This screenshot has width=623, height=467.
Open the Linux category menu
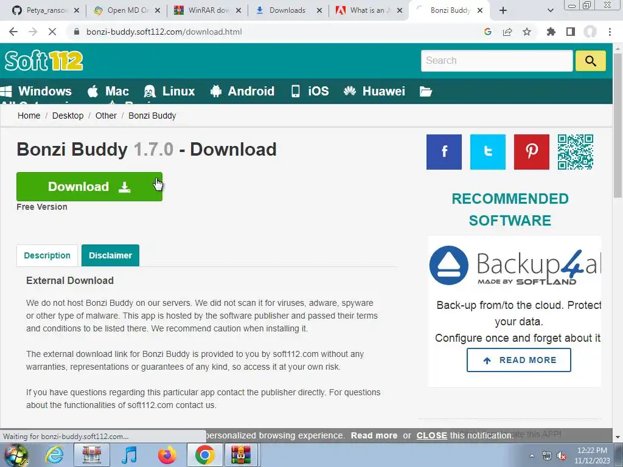tap(169, 91)
